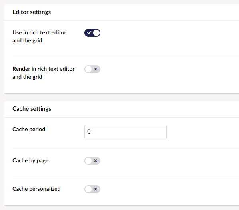Select the Editor settings heading

click(32, 12)
